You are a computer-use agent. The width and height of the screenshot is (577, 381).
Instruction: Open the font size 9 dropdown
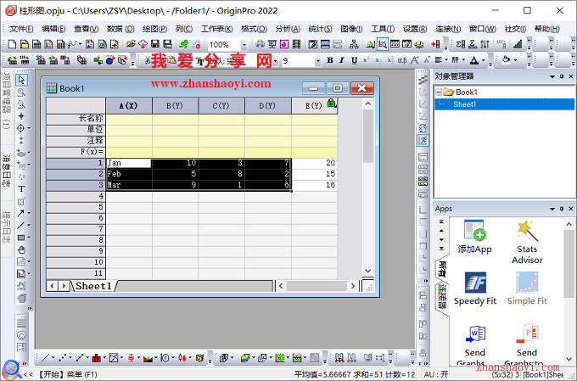coord(317,61)
